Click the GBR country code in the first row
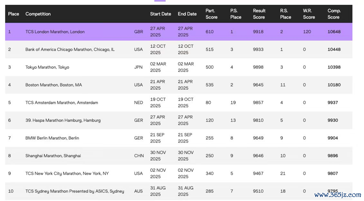Screen dimensions: 364x201 coord(138,32)
